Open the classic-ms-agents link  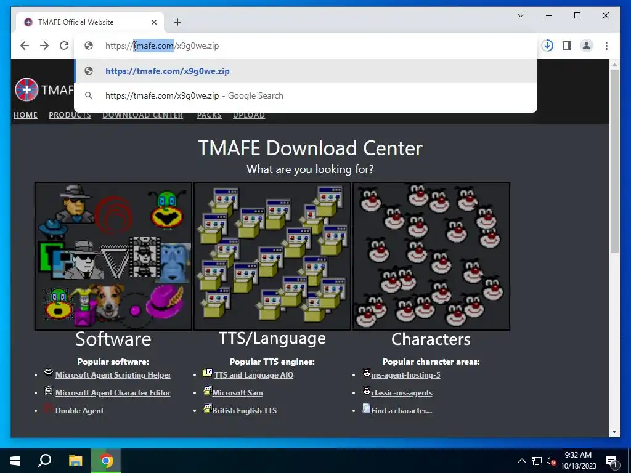(402, 393)
